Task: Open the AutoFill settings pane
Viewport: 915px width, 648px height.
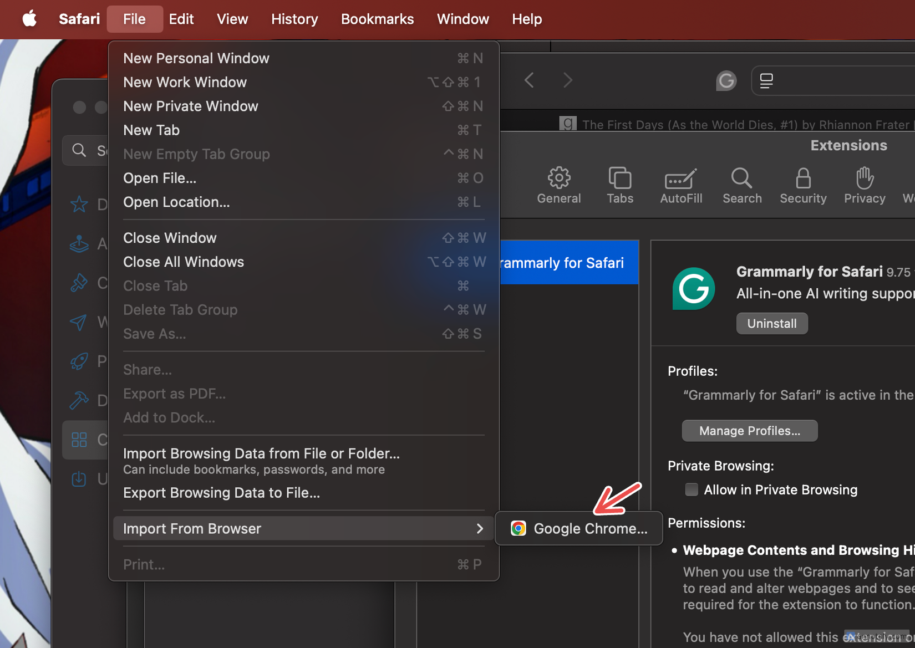Action: [x=680, y=186]
